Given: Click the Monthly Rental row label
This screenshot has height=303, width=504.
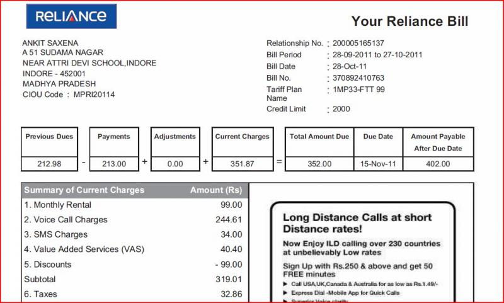Looking at the screenshot, I should (x=57, y=205).
